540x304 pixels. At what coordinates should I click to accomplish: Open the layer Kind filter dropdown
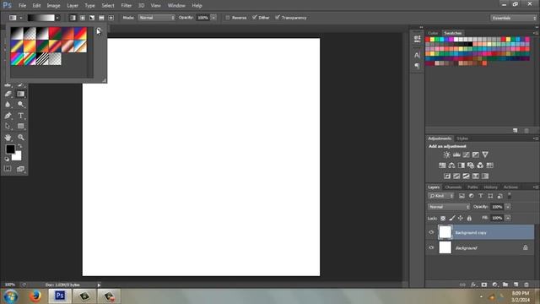click(441, 196)
